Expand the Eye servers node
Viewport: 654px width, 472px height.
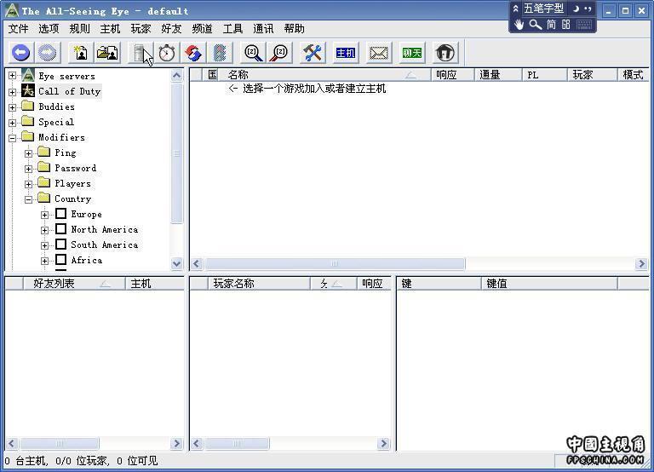click(x=12, y=76)
